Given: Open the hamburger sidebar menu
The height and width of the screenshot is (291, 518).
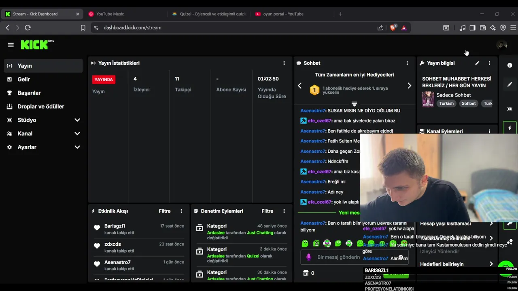Looking at the screenshot, I should pos(11,45).
